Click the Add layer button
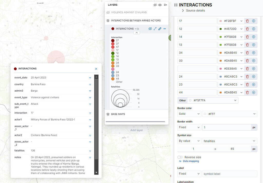 137,130
